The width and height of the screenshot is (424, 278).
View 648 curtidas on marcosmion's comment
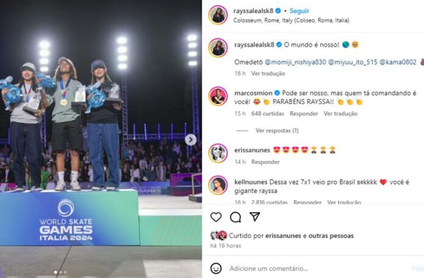267,114
